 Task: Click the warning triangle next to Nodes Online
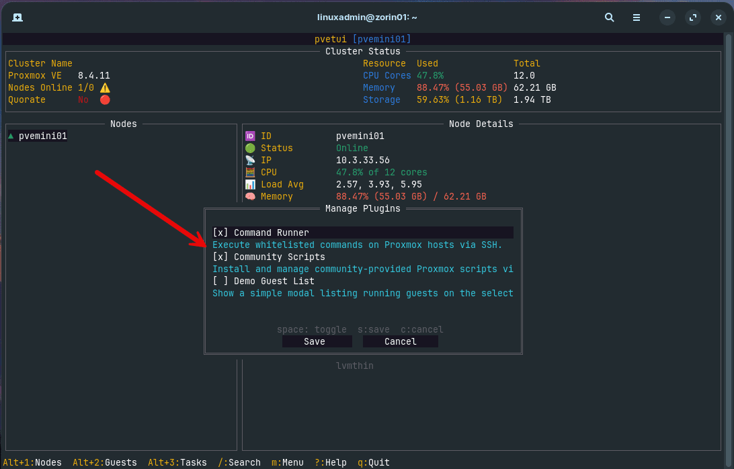pyautogui.click(x=104, y=87)
